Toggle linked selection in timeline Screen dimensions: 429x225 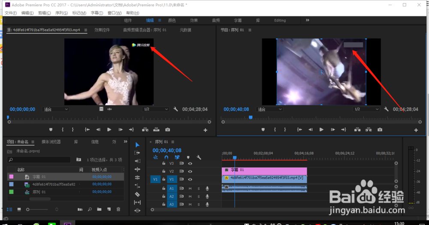(177, 157)
